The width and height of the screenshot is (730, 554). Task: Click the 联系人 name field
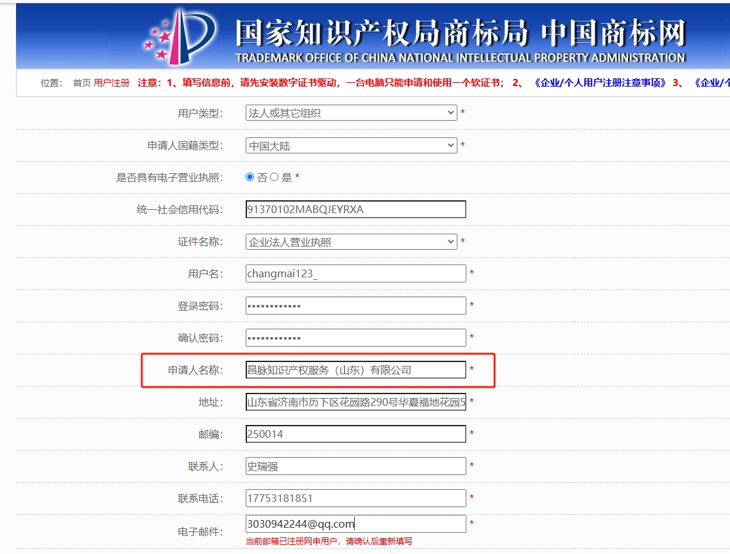(355, 466)
